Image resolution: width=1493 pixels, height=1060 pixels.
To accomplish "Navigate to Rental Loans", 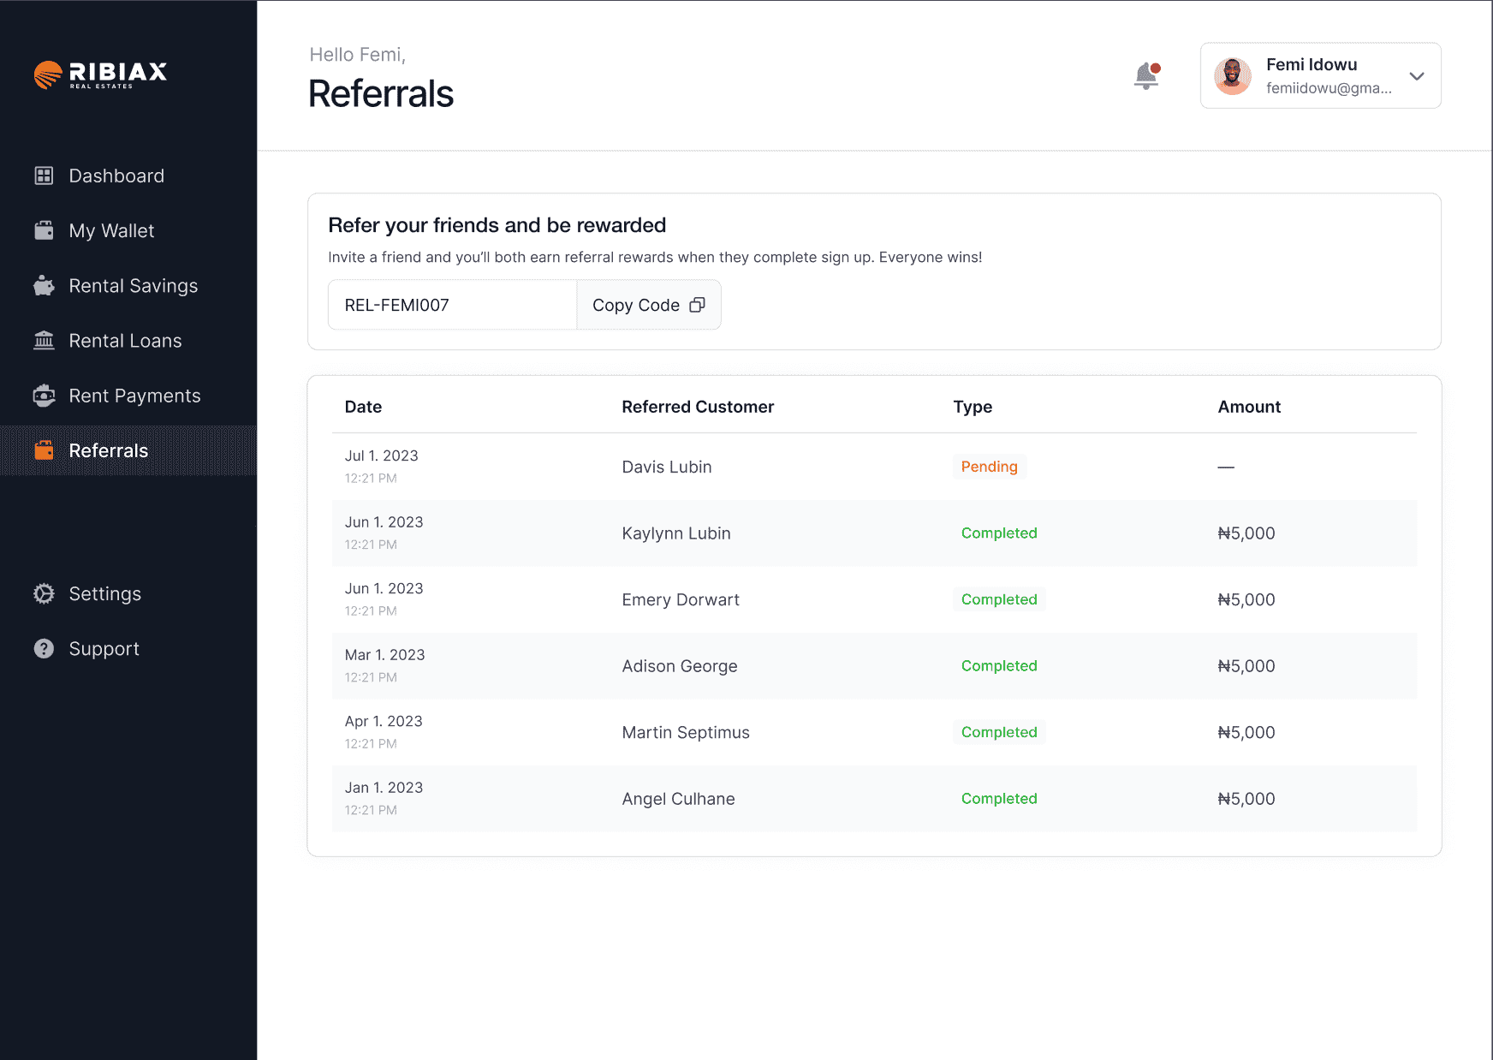I will (x=128, y=341).
